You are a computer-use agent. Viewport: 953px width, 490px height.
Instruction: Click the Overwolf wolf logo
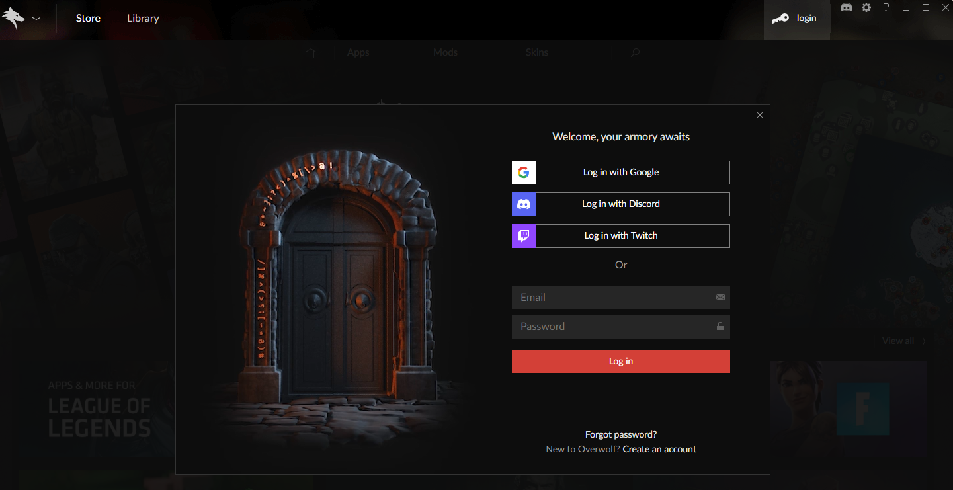click(x=14, y=18)
